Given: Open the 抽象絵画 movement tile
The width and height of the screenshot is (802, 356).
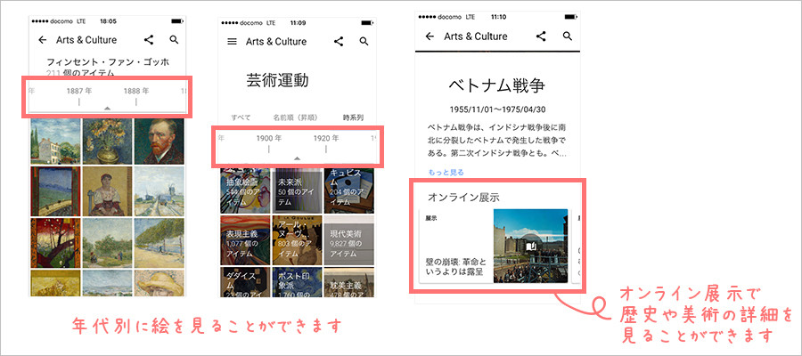Looking at the screenshot, I should (x=245, y=190).
